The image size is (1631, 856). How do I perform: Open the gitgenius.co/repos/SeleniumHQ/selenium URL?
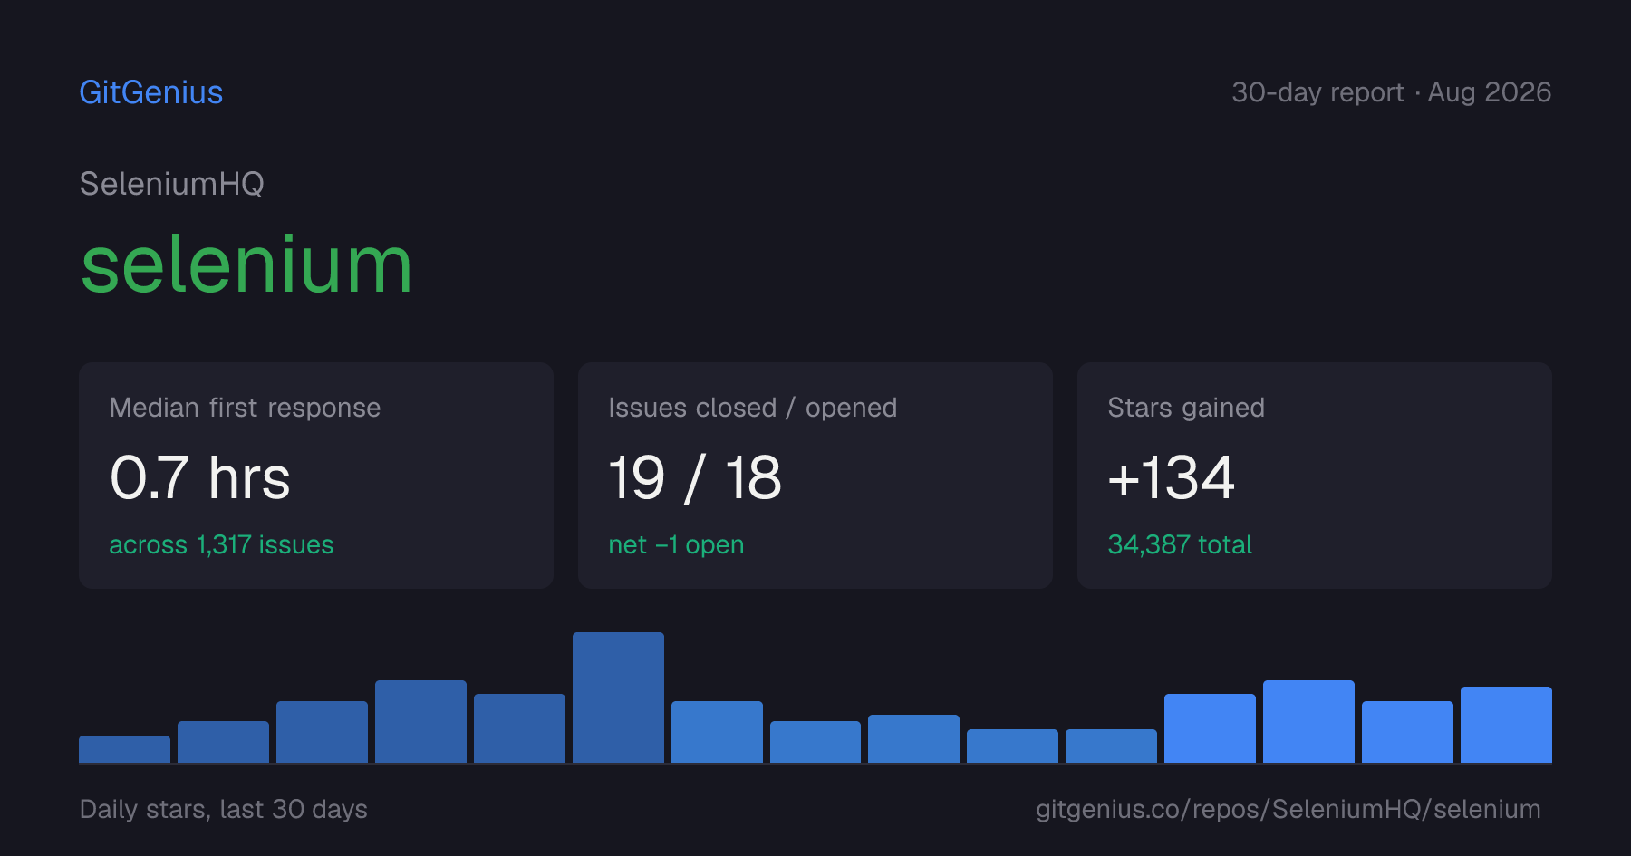[1288, 809]
